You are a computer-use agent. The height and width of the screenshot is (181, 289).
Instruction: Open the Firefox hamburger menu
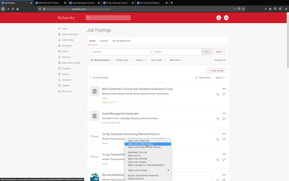(286, 9)
